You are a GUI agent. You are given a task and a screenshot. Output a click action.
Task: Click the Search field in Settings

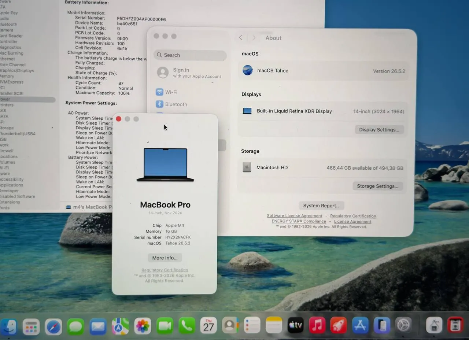pyautogui.click(x=190, y=55)
